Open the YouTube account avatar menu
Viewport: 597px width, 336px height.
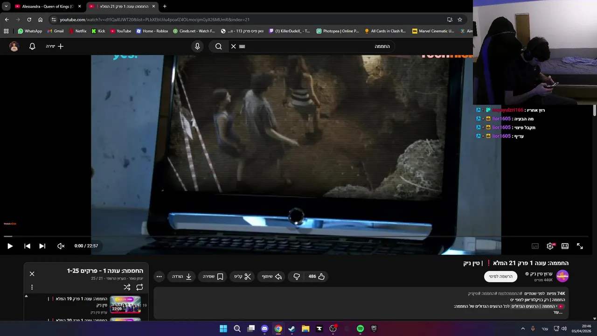tap(14, 46)
